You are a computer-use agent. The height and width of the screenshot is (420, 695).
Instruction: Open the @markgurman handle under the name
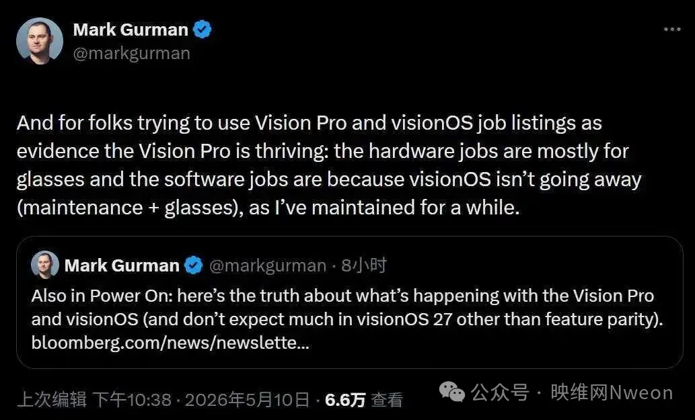[132, 54]
